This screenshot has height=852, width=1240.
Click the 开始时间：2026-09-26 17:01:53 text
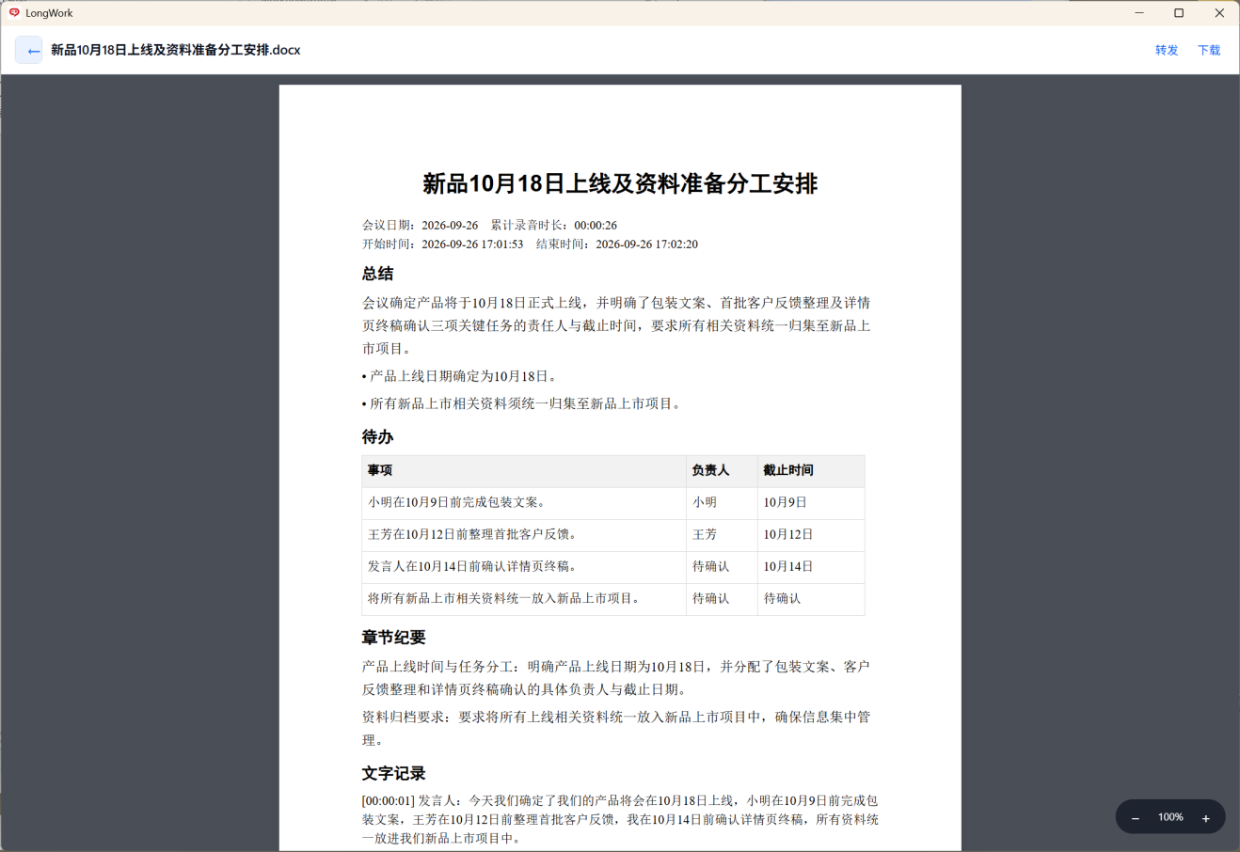pos(443,245)
